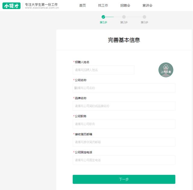Click the 公司名称 field label
Screen dimensions: 193x190
pos(81,80)
